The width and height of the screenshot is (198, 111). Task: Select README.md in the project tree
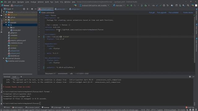click(15, 56)
